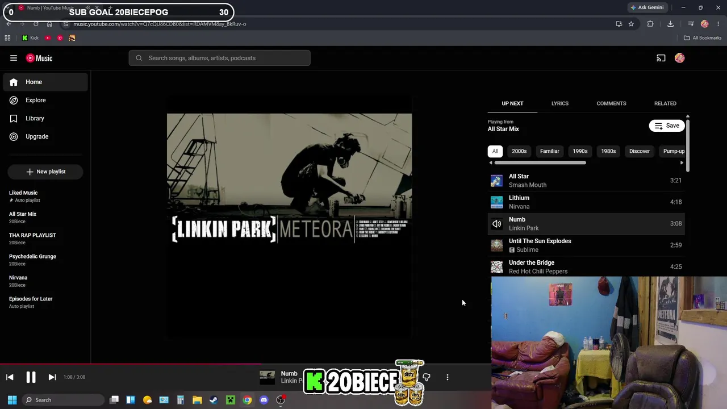The width and height of the screenshot is (727, 409).
Task: Play Until The Sun Explodes by Sublime
Action: [x=586, y=245]
